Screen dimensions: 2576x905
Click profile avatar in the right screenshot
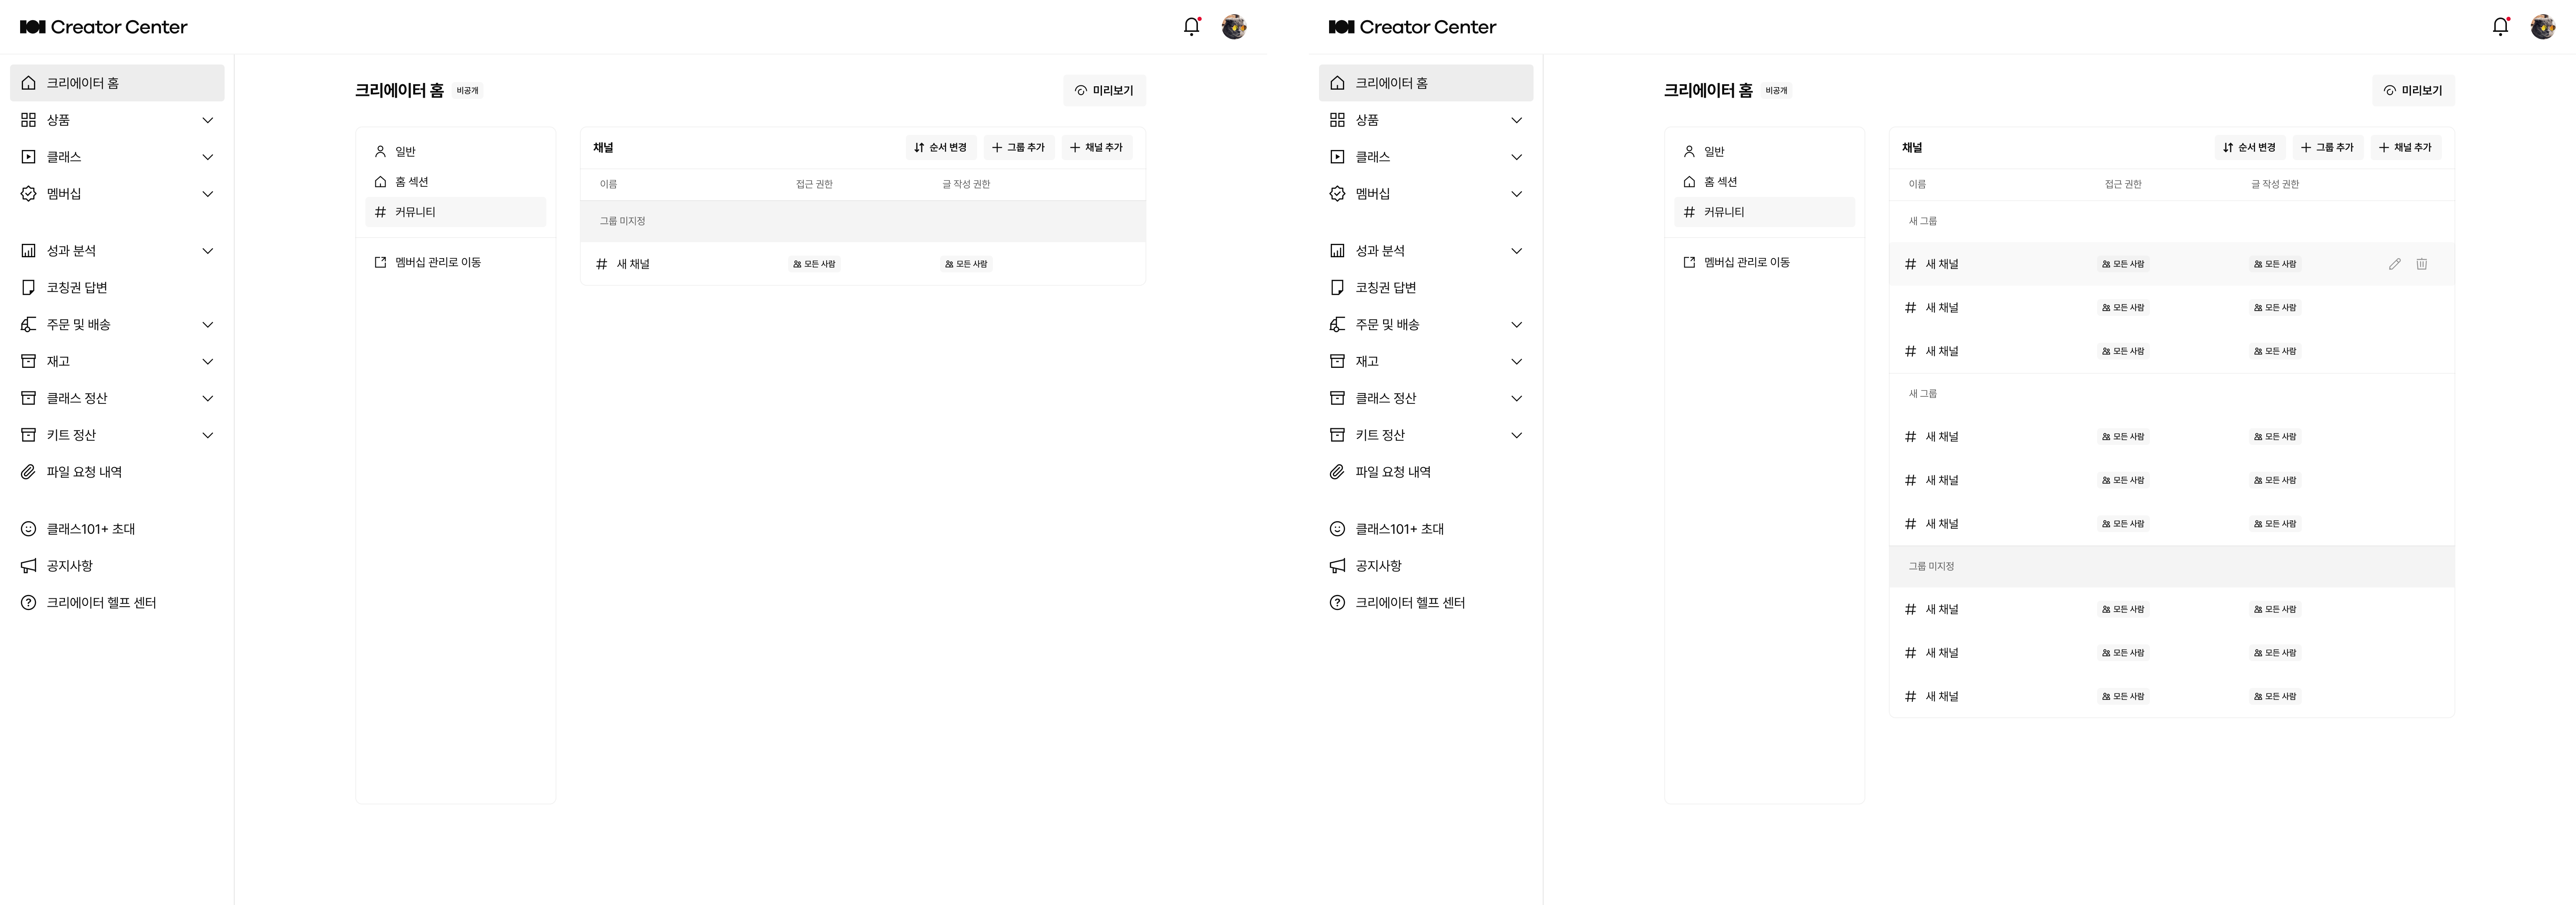pyautogui.click(x=2542, y=27)
